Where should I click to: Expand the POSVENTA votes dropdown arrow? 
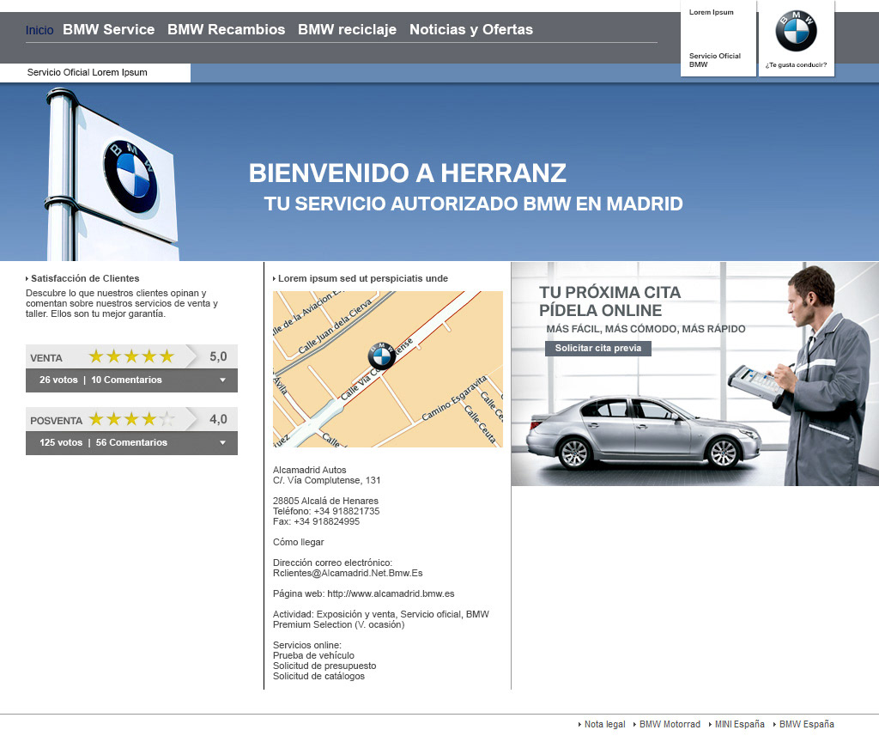(x=222, y=442)
